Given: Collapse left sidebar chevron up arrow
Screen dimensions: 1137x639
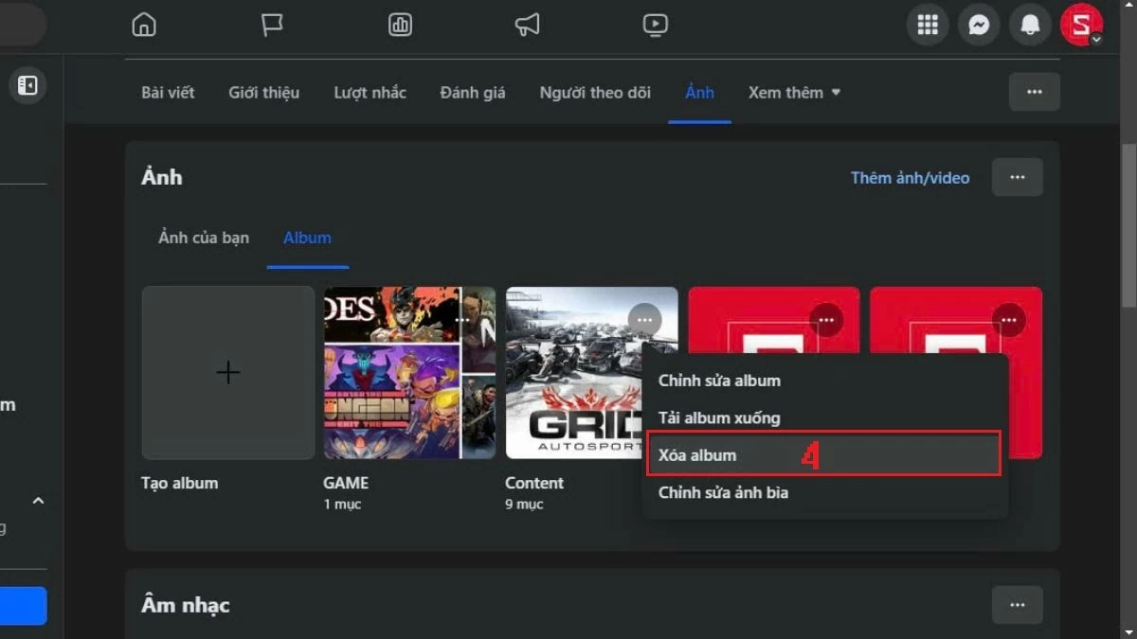Looking at the screenshot, I should point(38,501).
